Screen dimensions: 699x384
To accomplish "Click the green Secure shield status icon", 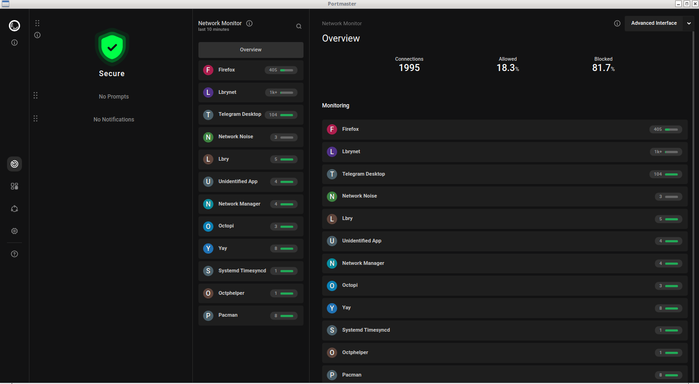I will (112, 47).
